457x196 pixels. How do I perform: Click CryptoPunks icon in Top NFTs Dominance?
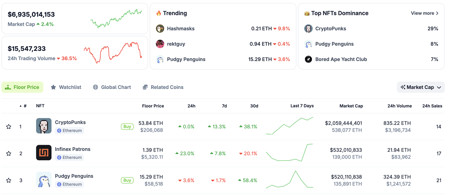click(309, 29)
